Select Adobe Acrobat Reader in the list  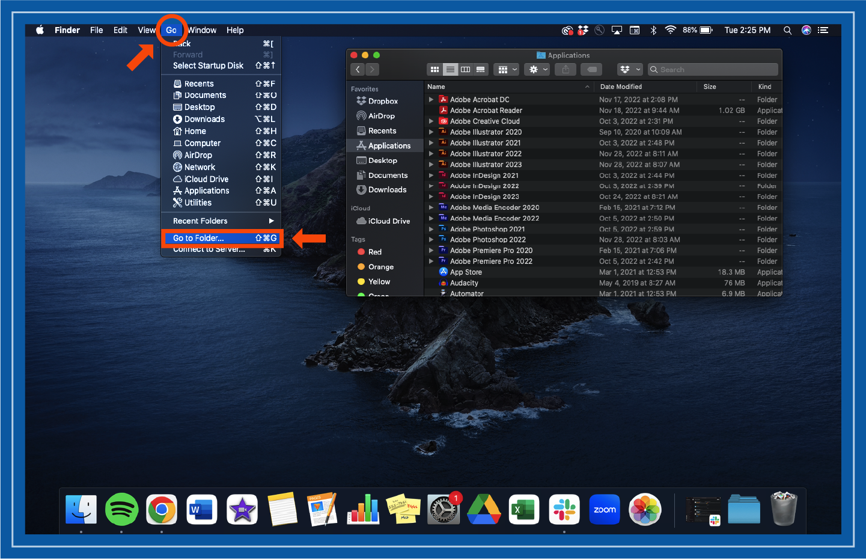(603, 111)
